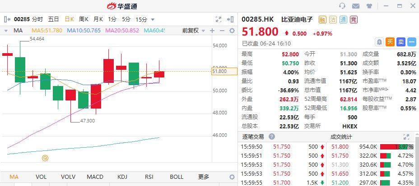419x186 pixels.
Task: Click the 18.97% volume bar for price 51.800
Action: click(397, 147)
